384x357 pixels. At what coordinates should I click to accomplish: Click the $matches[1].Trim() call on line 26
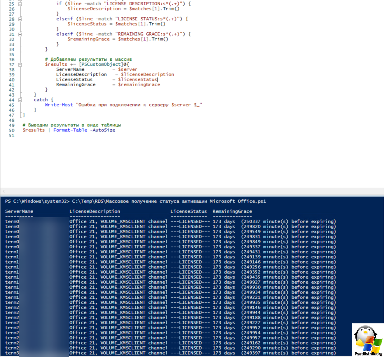point(154,9)
